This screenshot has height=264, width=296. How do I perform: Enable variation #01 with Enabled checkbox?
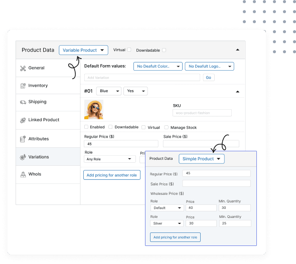pos(86,127)
